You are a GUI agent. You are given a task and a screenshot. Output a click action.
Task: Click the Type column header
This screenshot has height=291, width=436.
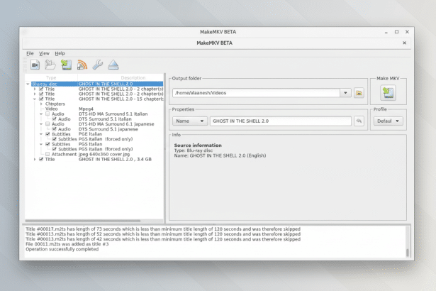[x=51, y=77]
